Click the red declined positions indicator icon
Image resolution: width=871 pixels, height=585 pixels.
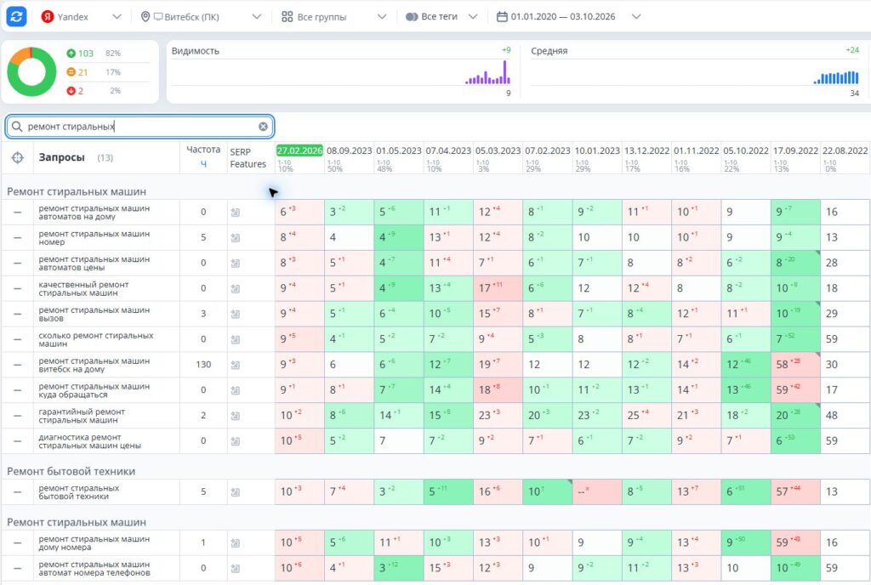tap(71, 90)
